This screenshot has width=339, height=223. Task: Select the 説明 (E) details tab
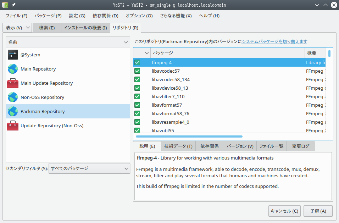tap(147, 146)
